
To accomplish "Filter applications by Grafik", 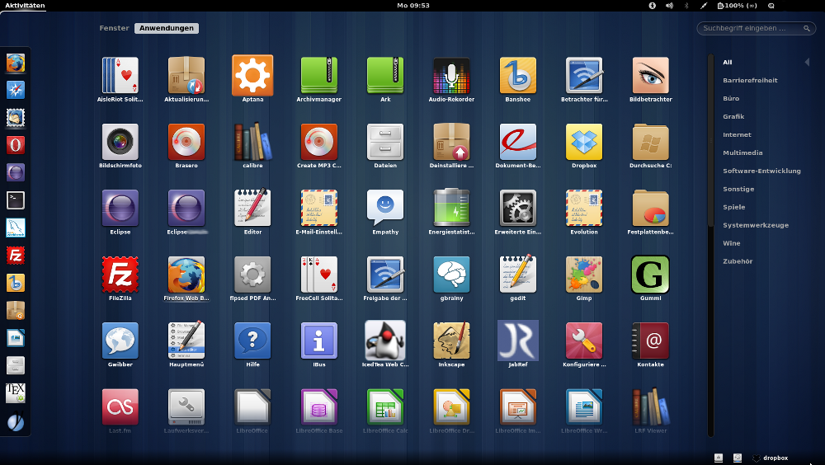I will coord(733,117).
